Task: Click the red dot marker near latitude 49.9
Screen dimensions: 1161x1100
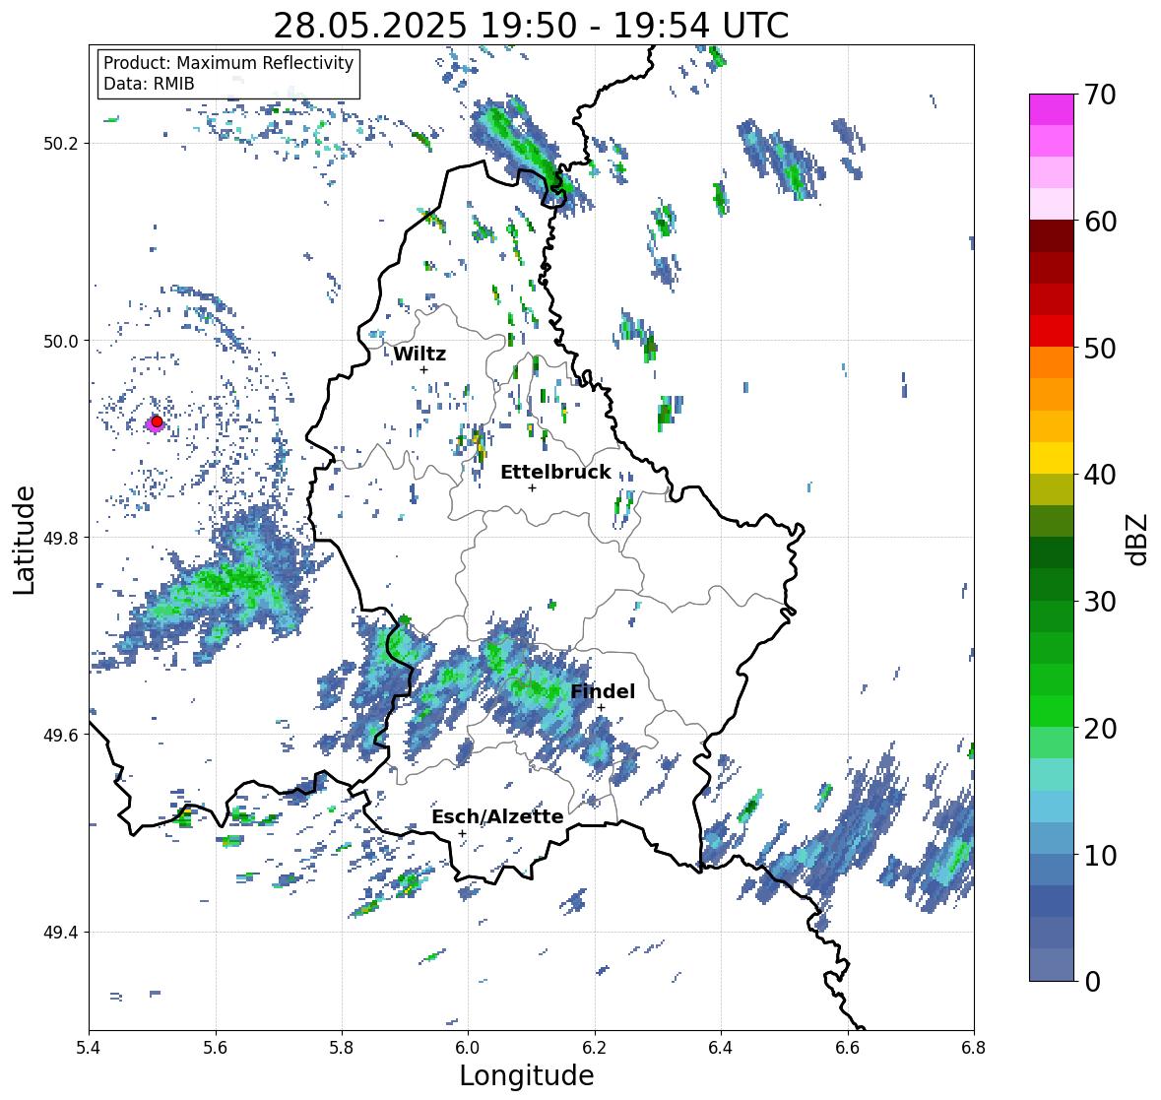Action: (157, 421)
